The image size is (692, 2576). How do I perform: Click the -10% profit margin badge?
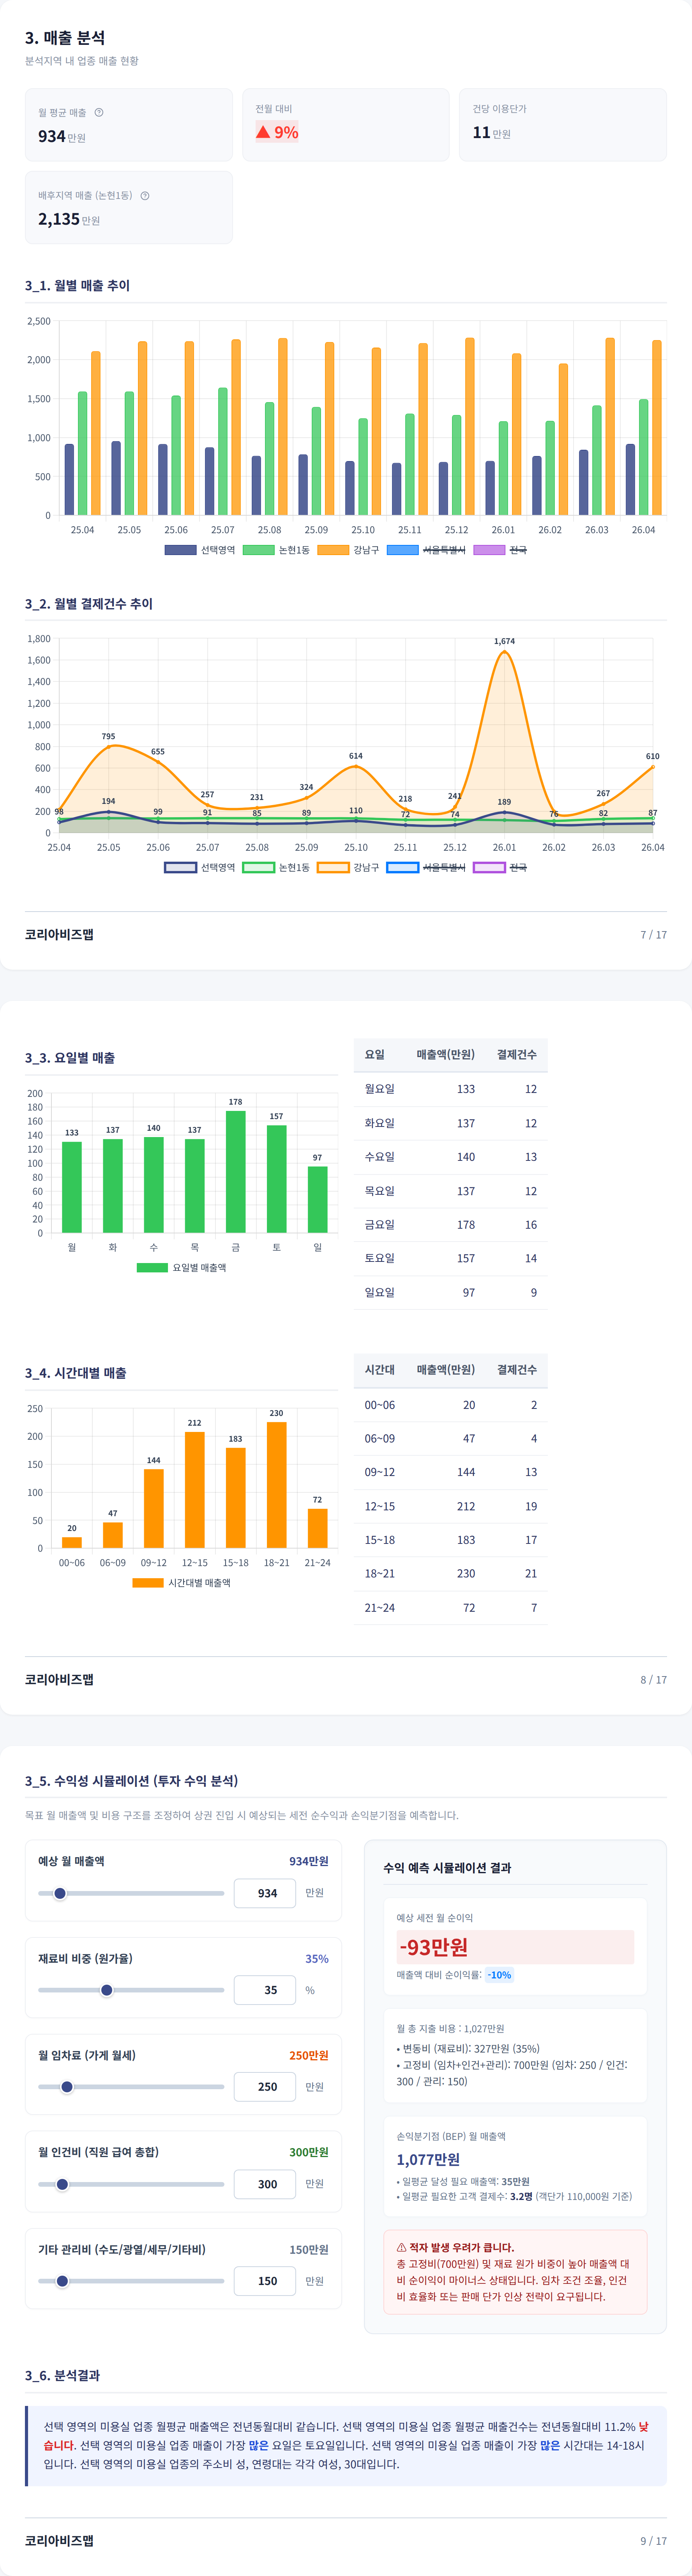[x=499, y=1975]
